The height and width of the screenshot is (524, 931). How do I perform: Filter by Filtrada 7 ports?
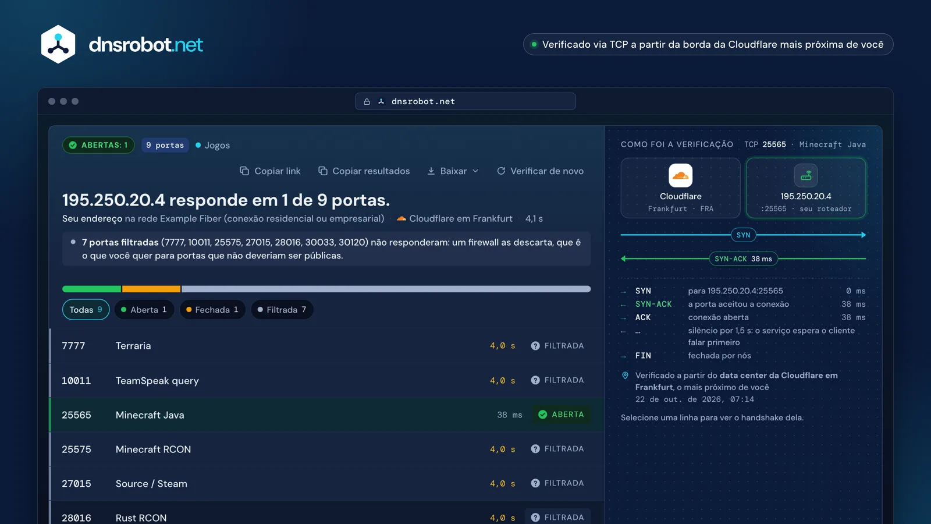click(x=282, y=310)
